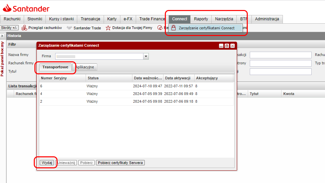This screenshot has width=325, height=183.
Task: Open the Raporty menu
Action: tap(201, 19)
